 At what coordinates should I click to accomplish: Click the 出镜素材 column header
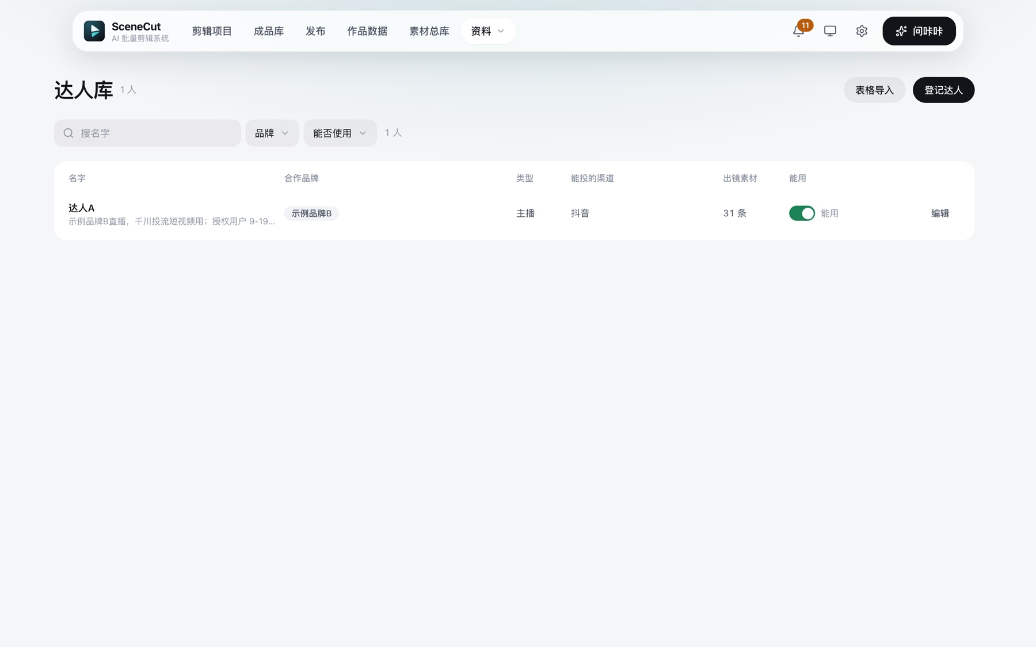pos(740,178)
